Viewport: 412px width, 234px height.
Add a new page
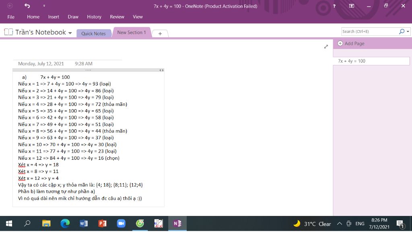click(351, 43)
